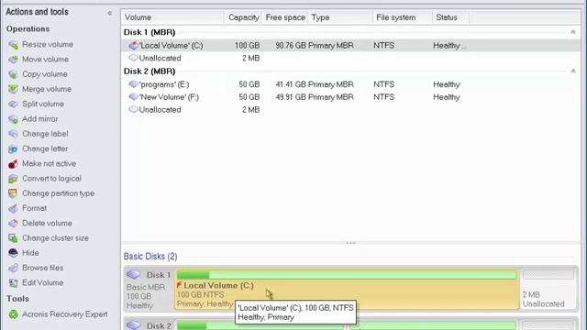This screenshot has height=330, width=587.
Task: Select the Disk 1 Unallocated 2 MB row
Action: (x=350, y=58)
